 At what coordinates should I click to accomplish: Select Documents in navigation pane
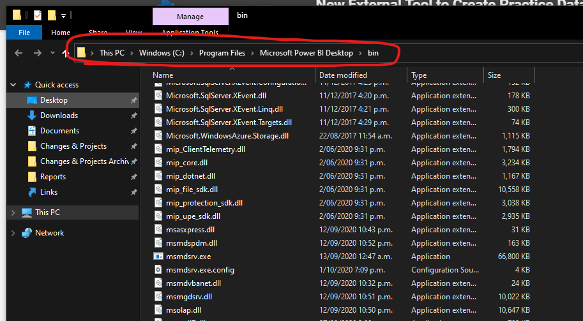[x=59, y=131]
